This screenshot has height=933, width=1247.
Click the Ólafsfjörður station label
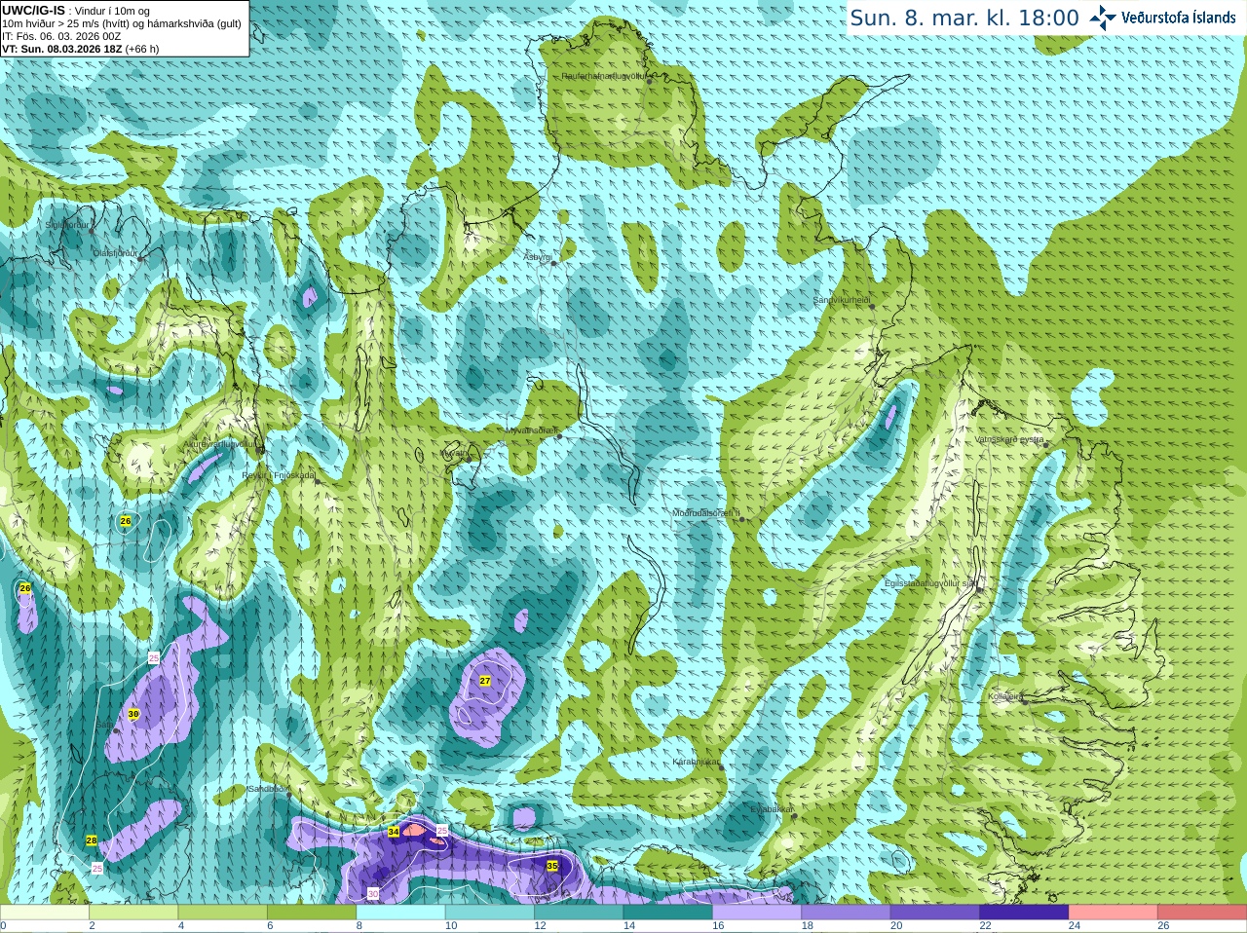(x=115, y=252)
